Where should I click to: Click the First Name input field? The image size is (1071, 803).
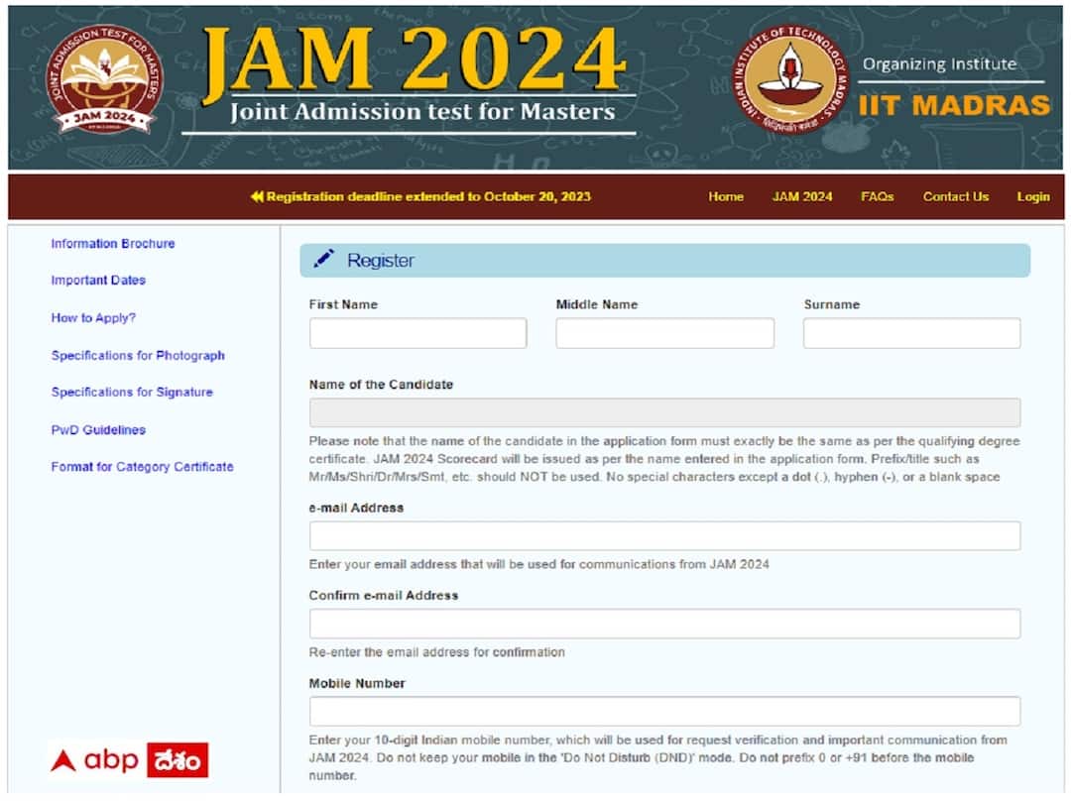pyautogui.click(x=417, y=333)
